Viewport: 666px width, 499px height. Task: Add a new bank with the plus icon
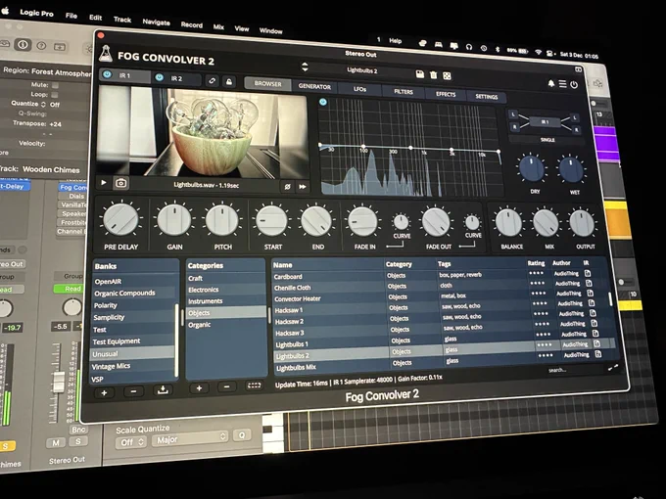coord(104,392)
